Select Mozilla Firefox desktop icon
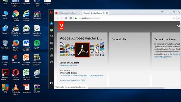Image resolution: width=181 pixels, height=102 pixels. tap(16, 45)
